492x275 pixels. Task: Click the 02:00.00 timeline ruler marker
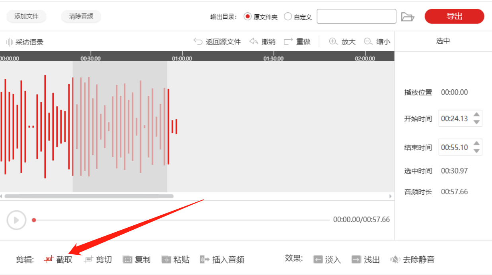click(365, 58)
